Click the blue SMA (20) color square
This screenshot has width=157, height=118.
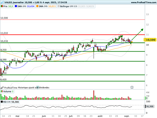16,6
